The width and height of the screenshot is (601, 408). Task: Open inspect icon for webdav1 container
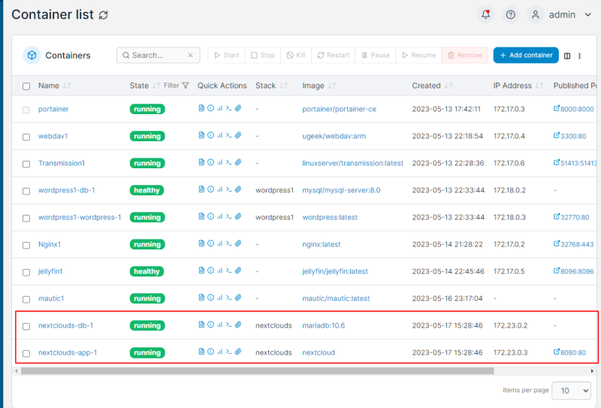pos(210,135)
